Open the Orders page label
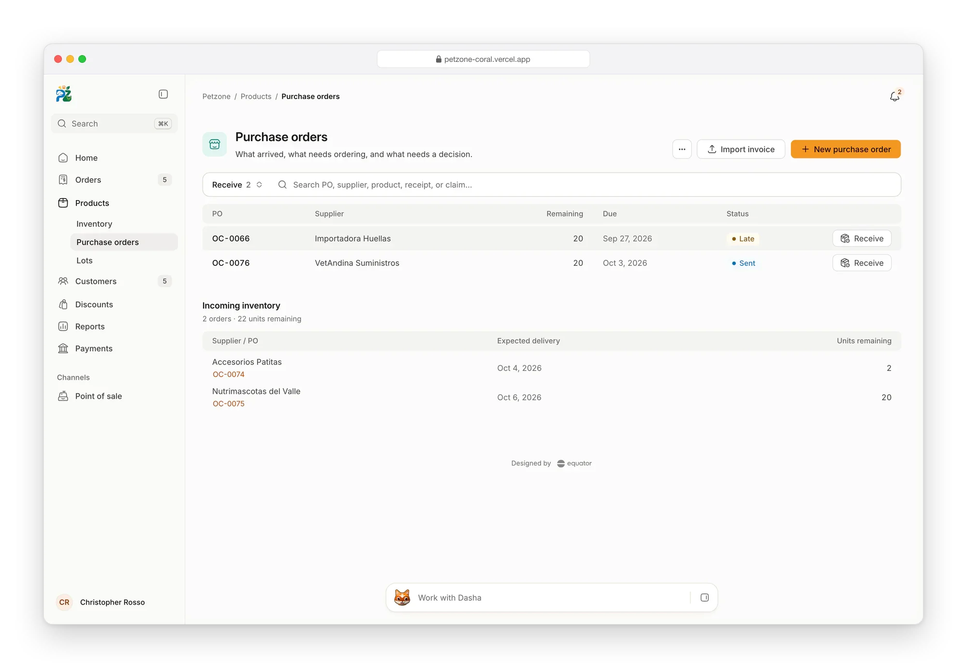 click(x=88, y=180)
